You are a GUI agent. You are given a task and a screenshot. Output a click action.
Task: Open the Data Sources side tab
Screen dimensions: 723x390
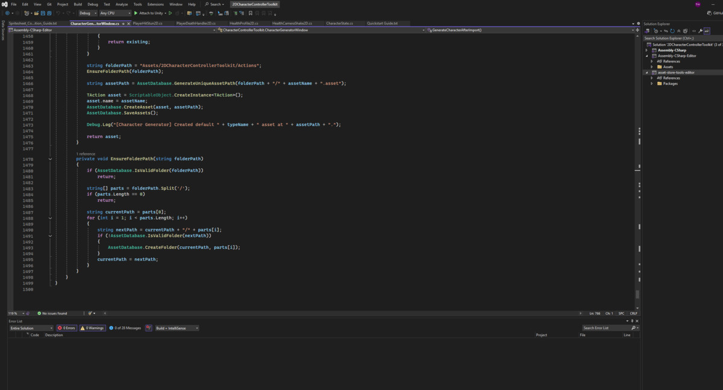click(3, 31)
